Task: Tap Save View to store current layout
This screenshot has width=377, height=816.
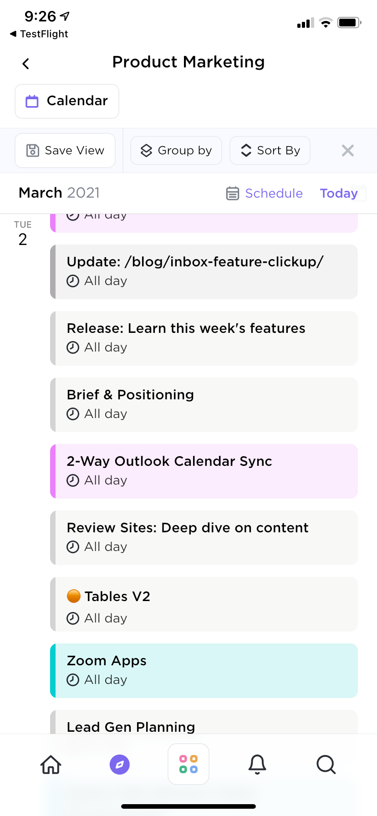Action: [x=65, y=150]
